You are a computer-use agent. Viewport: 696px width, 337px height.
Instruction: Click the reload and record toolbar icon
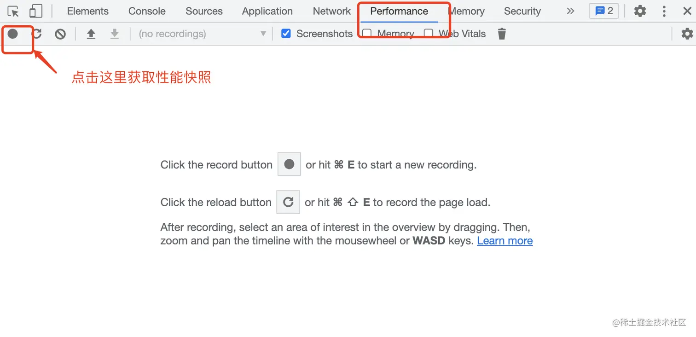(x=37, y=34)
